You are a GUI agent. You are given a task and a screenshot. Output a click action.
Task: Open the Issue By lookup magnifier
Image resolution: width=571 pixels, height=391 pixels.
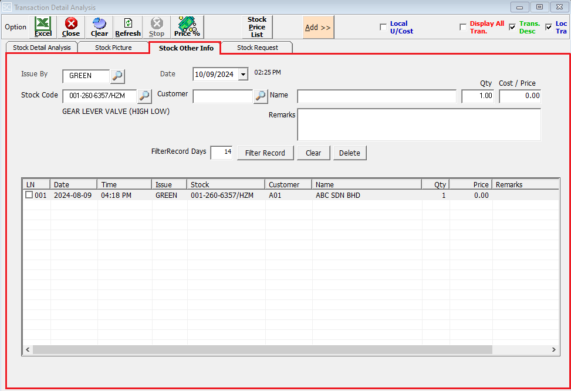pyautogui.click(x=117, y=76)
